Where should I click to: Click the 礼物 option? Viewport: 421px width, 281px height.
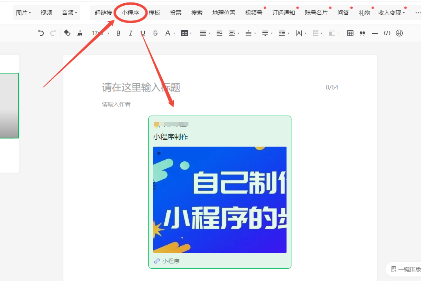364,13
